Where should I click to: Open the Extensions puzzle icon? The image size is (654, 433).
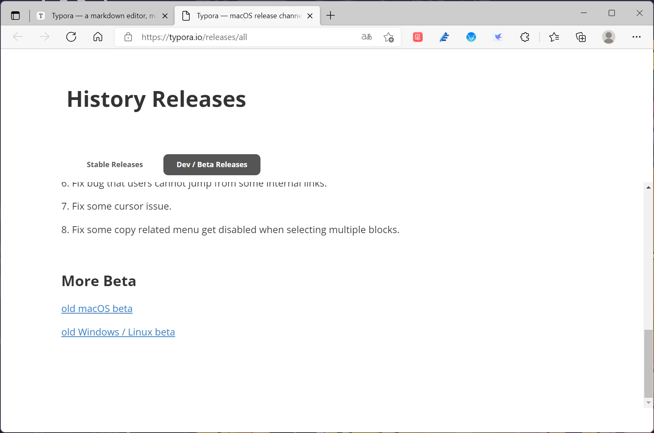525,37
